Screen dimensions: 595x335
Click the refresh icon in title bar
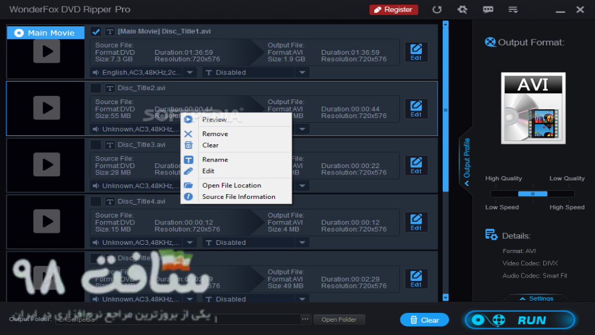pyautogui.click(x=437, y=9)
